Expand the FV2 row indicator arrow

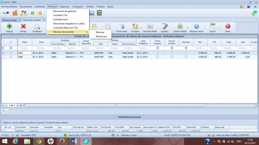coord(3,53)
